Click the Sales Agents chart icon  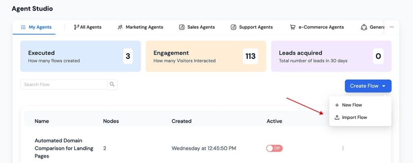pyautogui.click(x=182, y=27)
